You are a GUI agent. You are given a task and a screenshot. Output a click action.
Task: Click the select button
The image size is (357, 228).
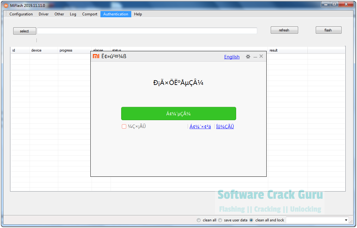coord(25,31)
